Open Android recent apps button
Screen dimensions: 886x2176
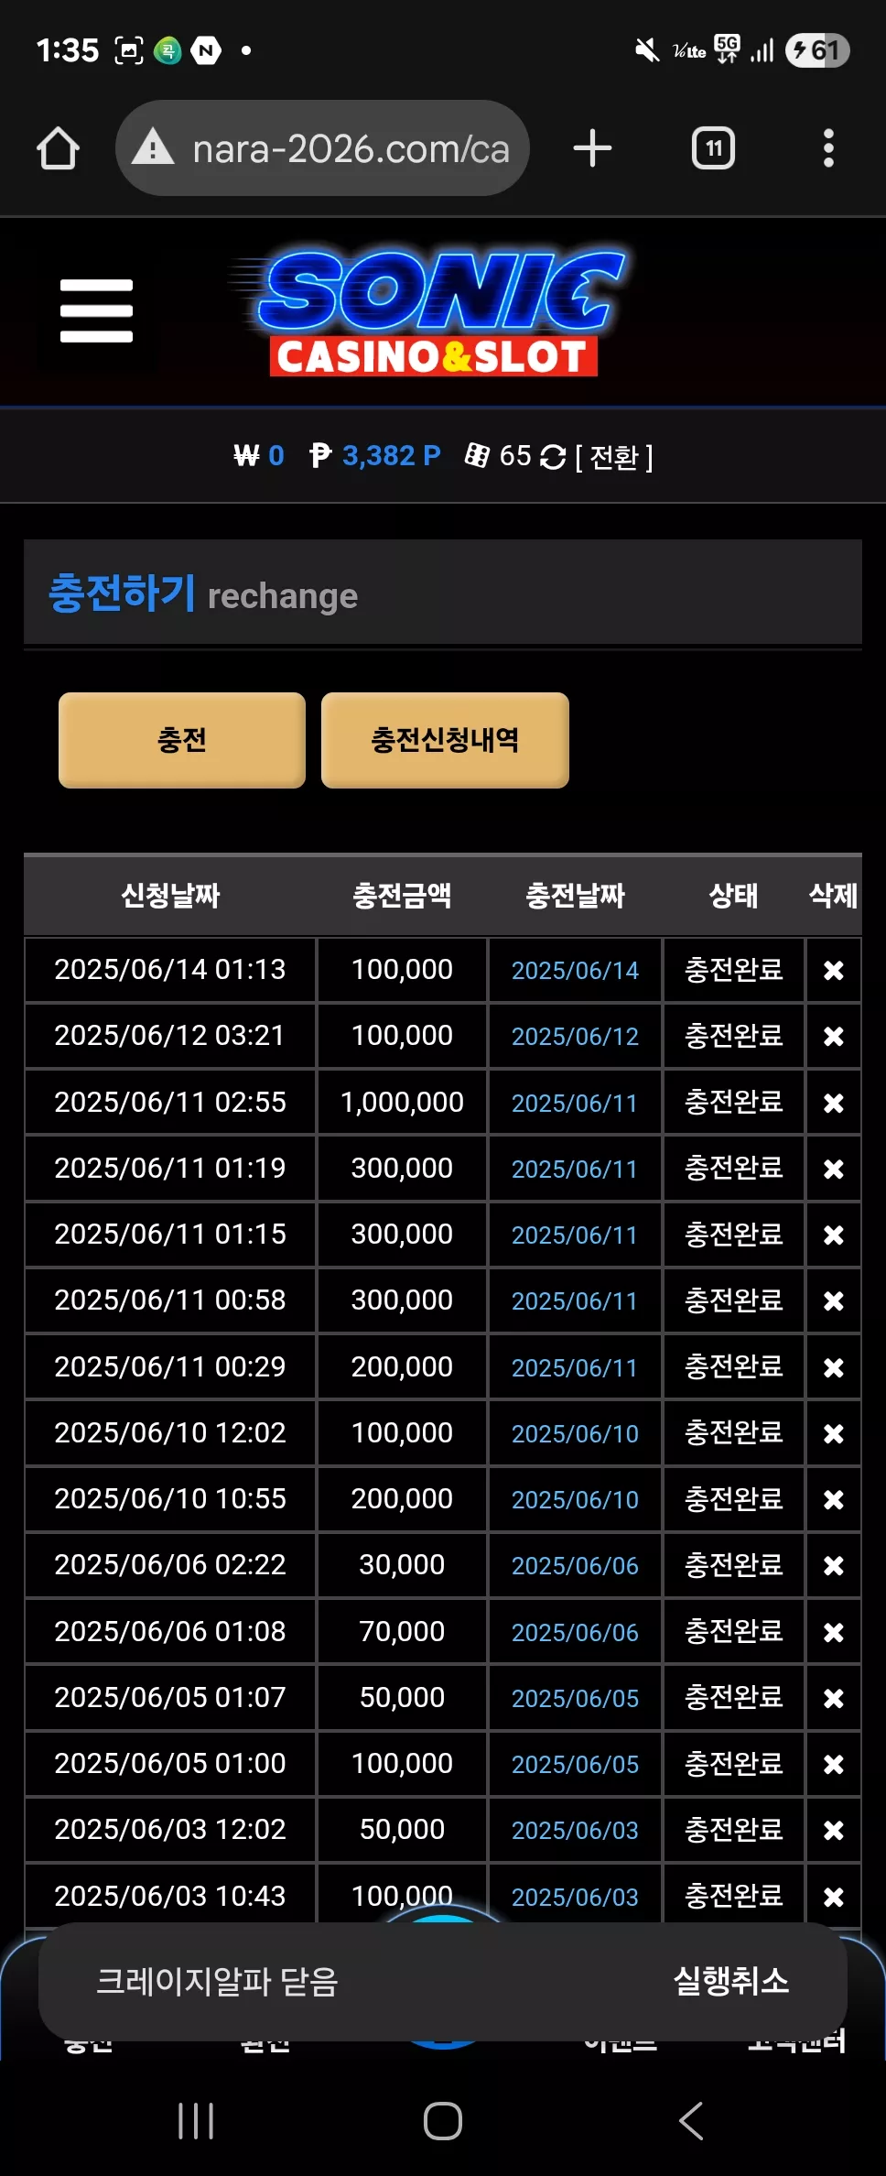click(x=196, y=2120)
